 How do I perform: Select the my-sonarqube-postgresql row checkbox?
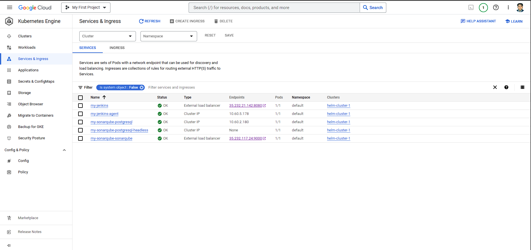pos(80,122)
